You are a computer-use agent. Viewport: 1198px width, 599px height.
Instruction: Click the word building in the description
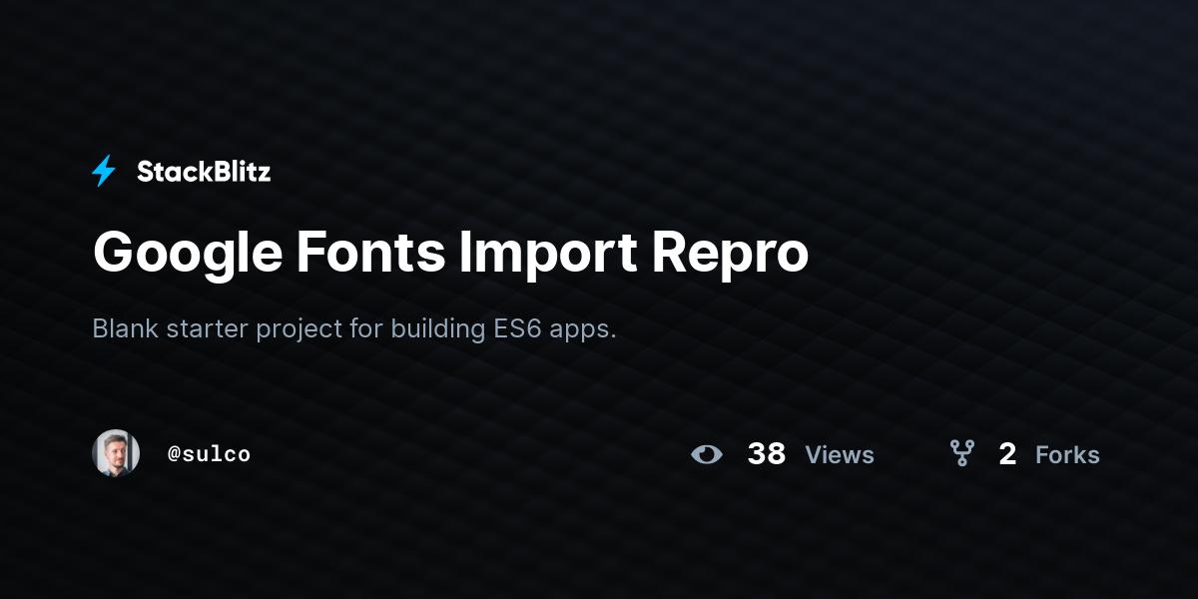[437, 329]
